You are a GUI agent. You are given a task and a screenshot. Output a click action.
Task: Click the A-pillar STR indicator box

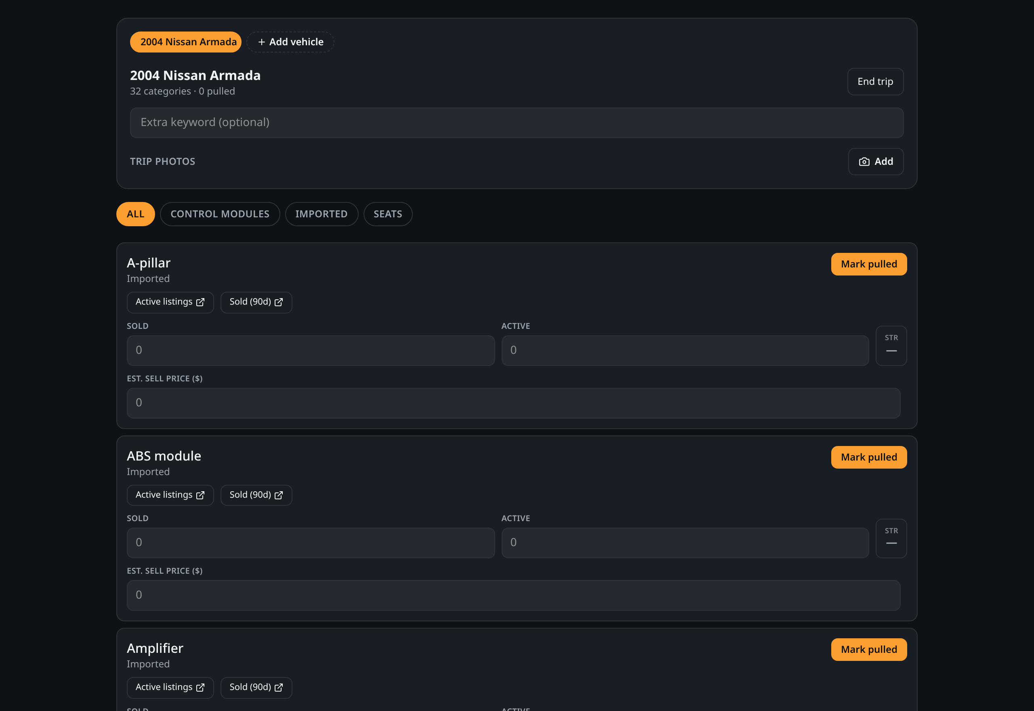pyautogui.click(x=891, y=346)
